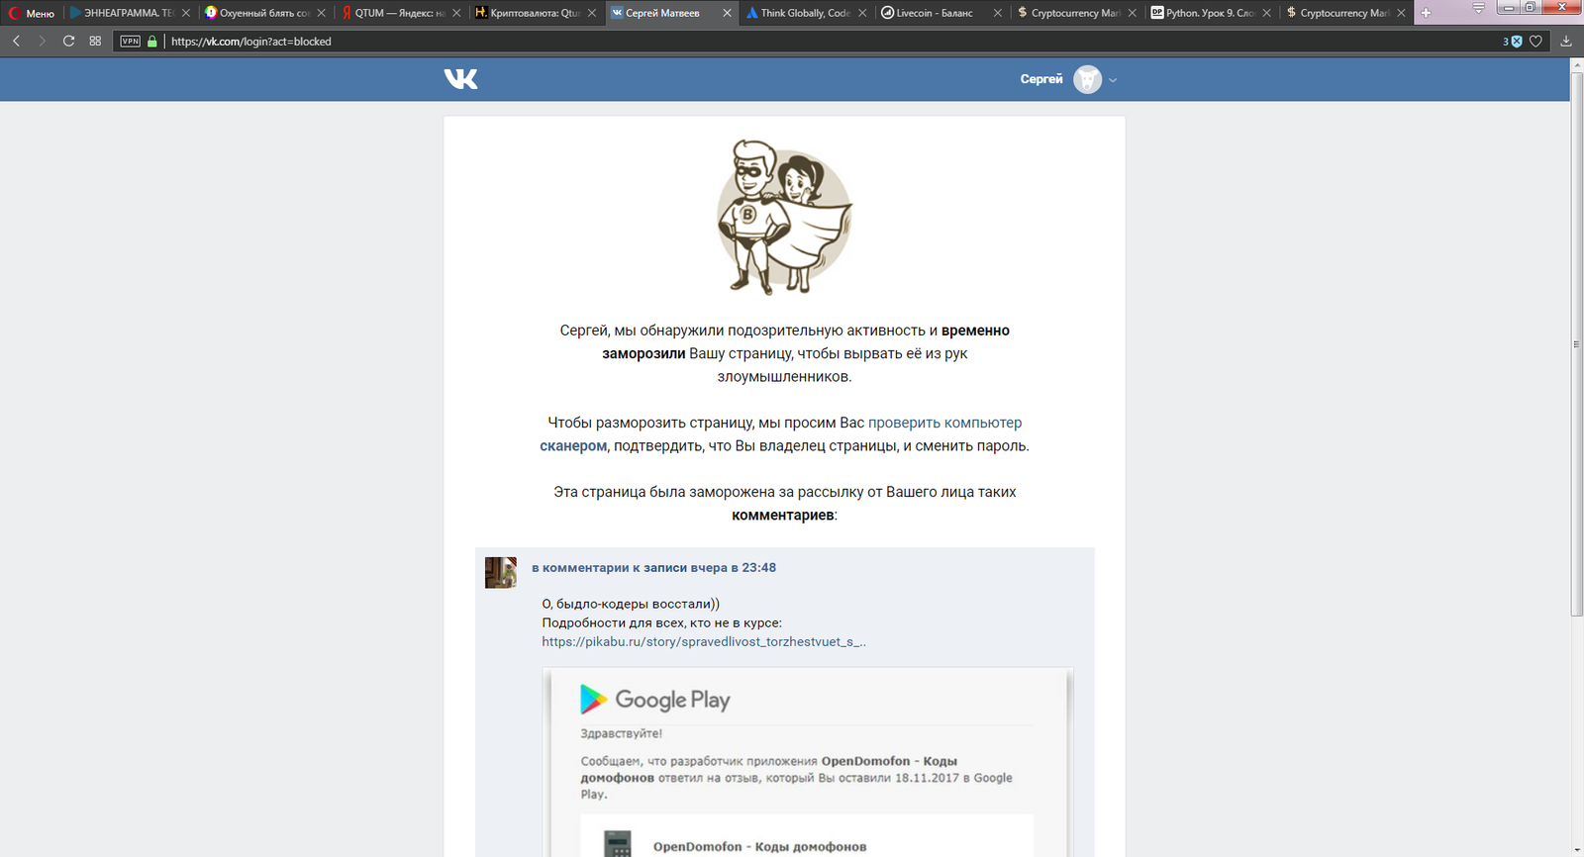Restore down the Opera window
The image size is (1584, 857).
click(1531, 8)
